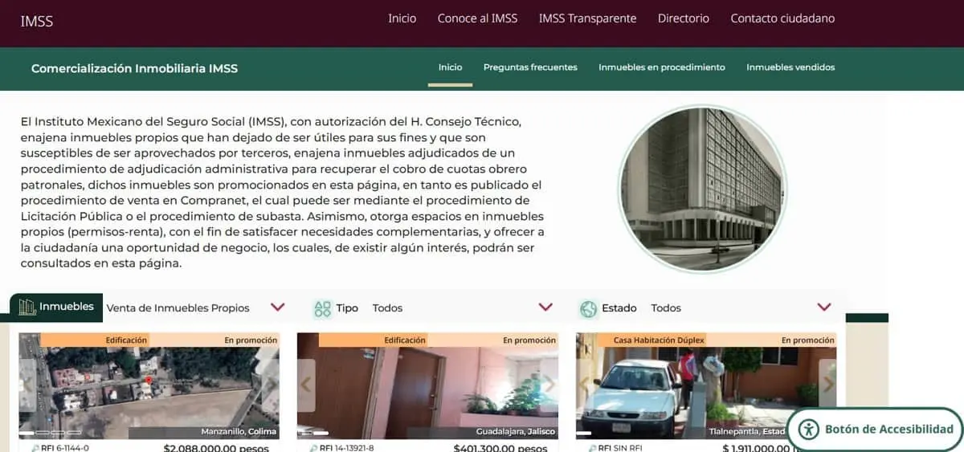This screenshot has width=964, height=452.
Task: Click the accessibility person icon
Action: tap(808, 429)
